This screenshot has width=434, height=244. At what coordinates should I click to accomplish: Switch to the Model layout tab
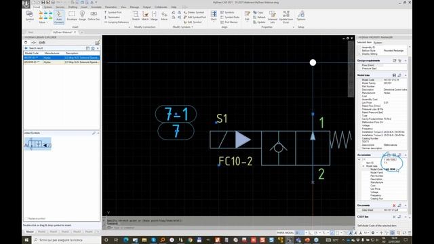(30, 232)
